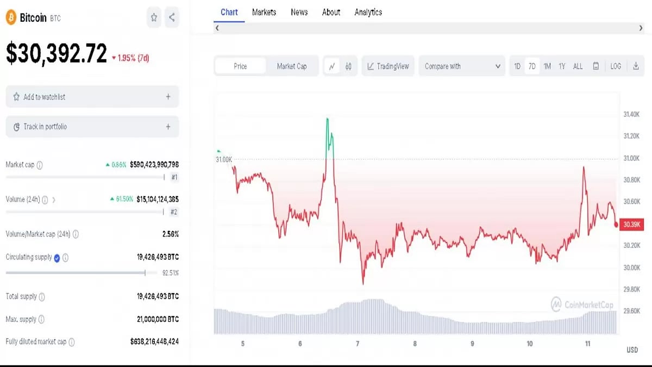Switch to the Markets tab
Screen dimensions: 652x367
[264, 12]
